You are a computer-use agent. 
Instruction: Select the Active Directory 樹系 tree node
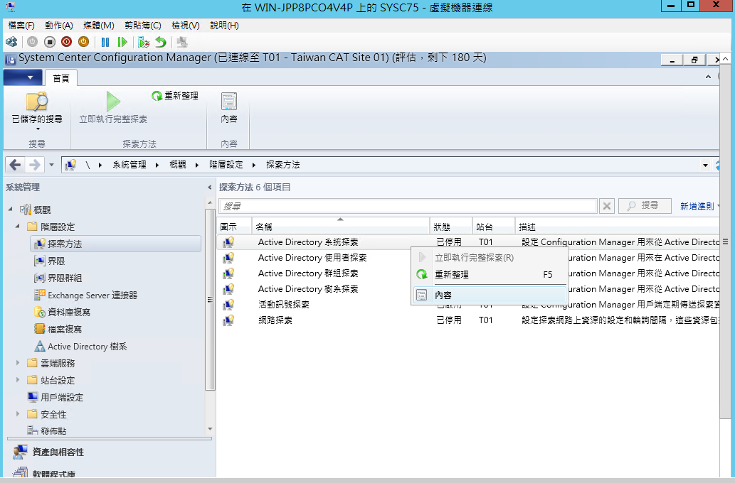point(80,347)
